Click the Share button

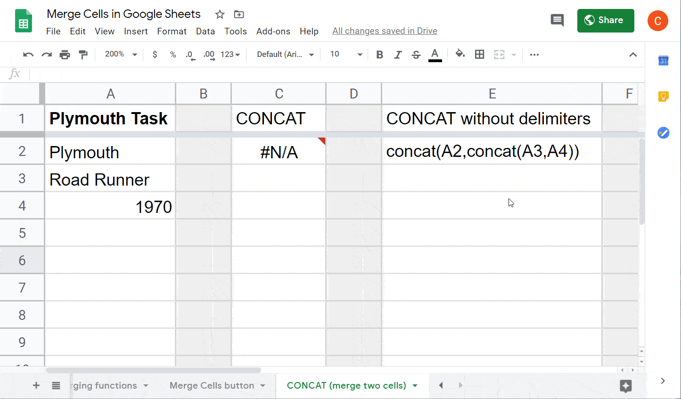tap(606, 20)
